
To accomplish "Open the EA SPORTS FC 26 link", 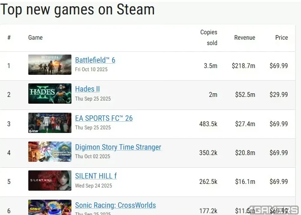I will click(104, 118).
